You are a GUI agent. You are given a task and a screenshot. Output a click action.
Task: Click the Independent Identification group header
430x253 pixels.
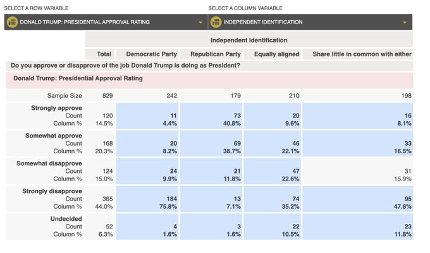[x=249, y=40]
